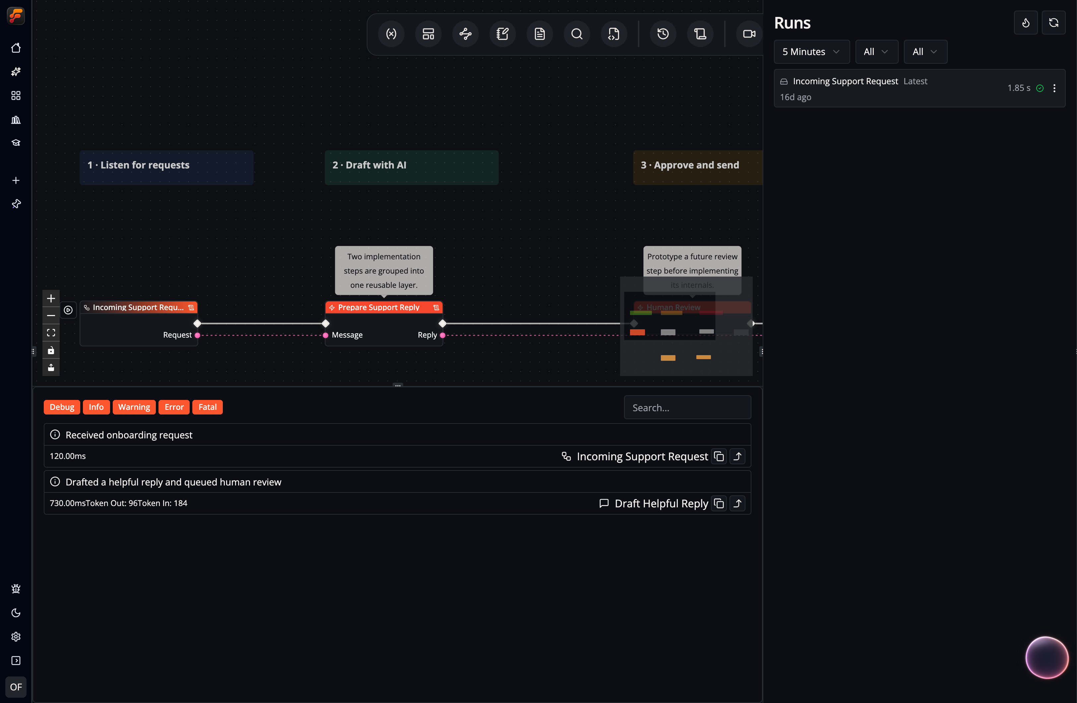
Task: Open more options for Incoming Support Request run
Action: coord(1054,88)
